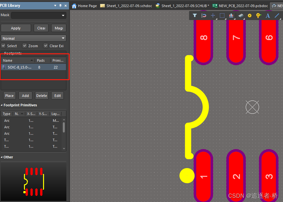This screenshot has width=283, height=202.
Task: Toggle the Zoom checkbox
Action: point(25,46)
